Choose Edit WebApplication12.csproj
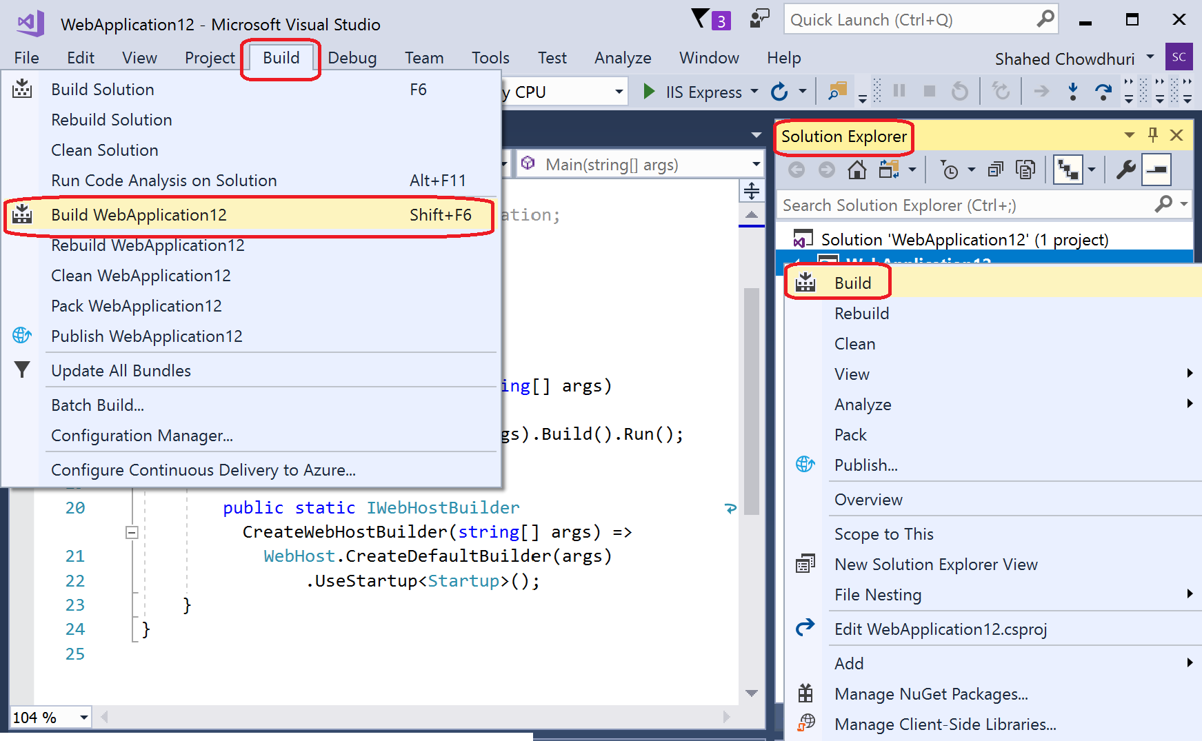 [x=993, y=629]
